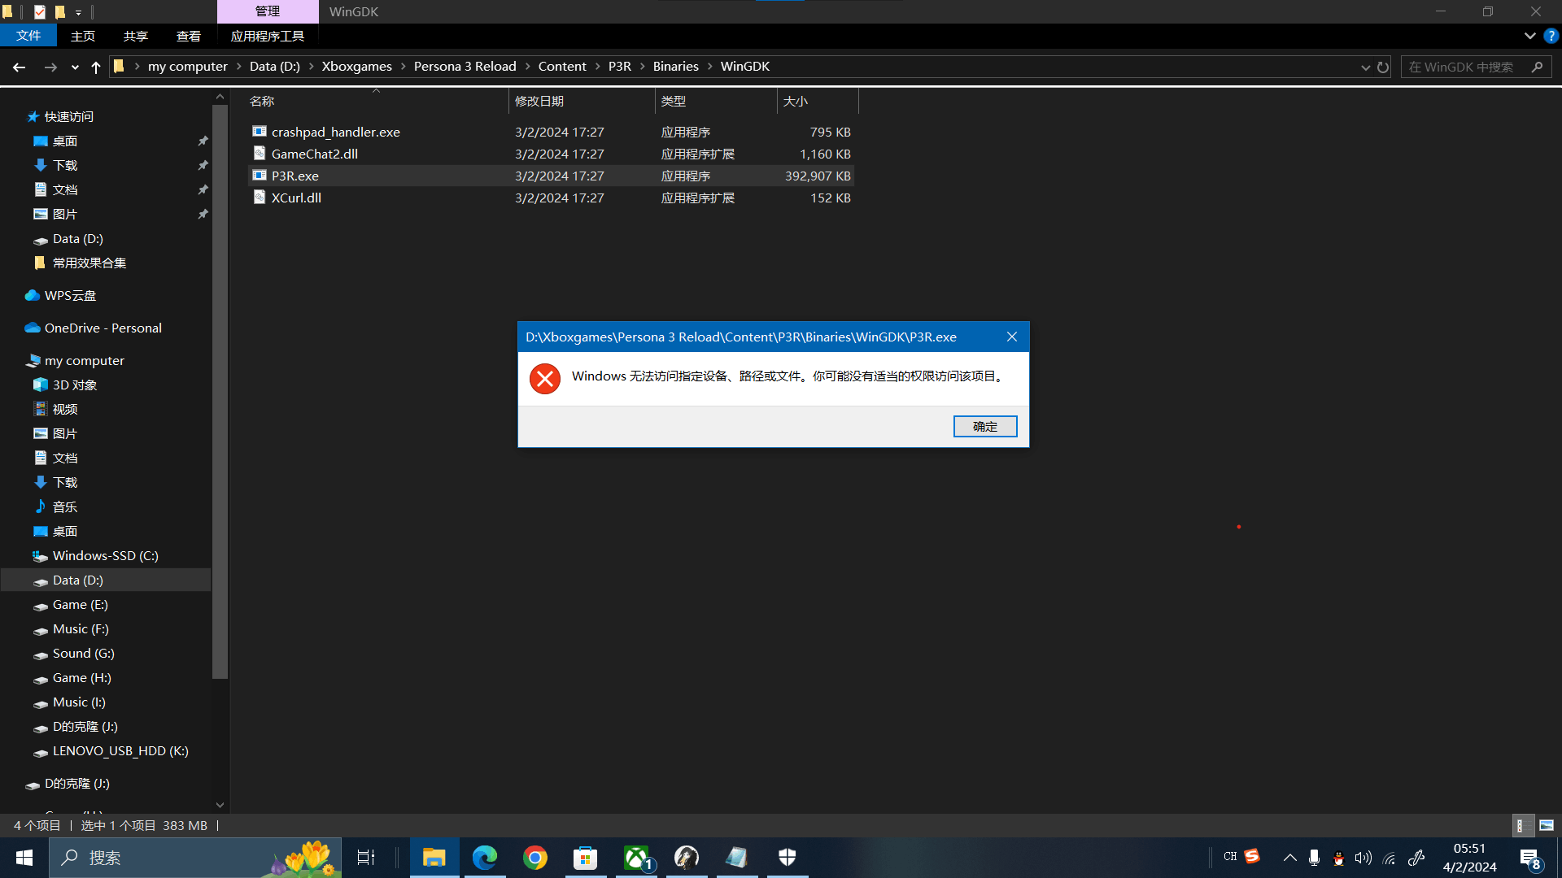Open recent locations dropdown arrow
This screenshot has width=1562, height=878.
75,67
